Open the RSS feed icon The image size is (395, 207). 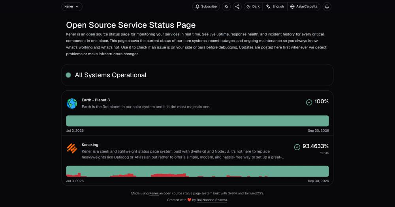point(226,7)
